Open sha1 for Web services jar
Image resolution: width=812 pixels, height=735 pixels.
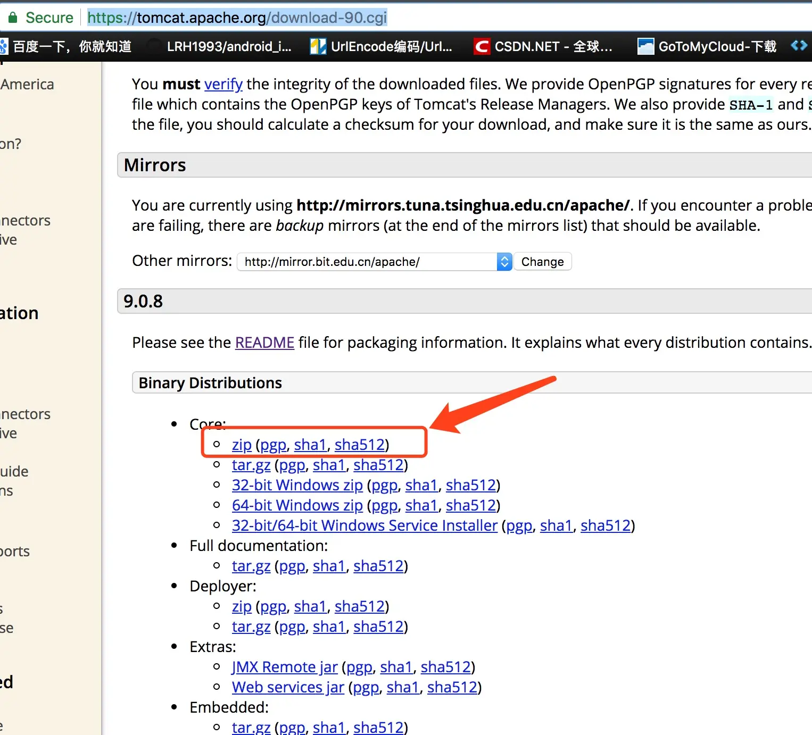click(x=403, y=687)
